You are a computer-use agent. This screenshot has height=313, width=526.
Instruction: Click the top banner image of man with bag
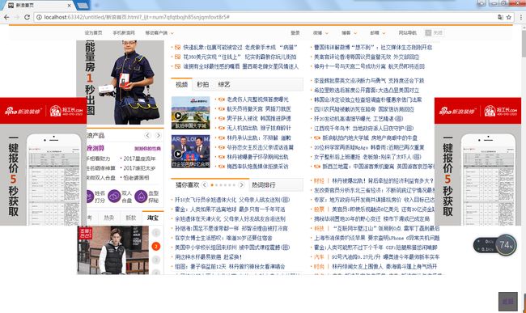(120, 82)
